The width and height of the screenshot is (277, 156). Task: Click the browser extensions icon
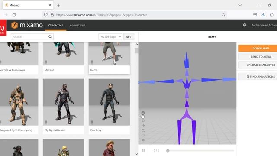[272, 15]
